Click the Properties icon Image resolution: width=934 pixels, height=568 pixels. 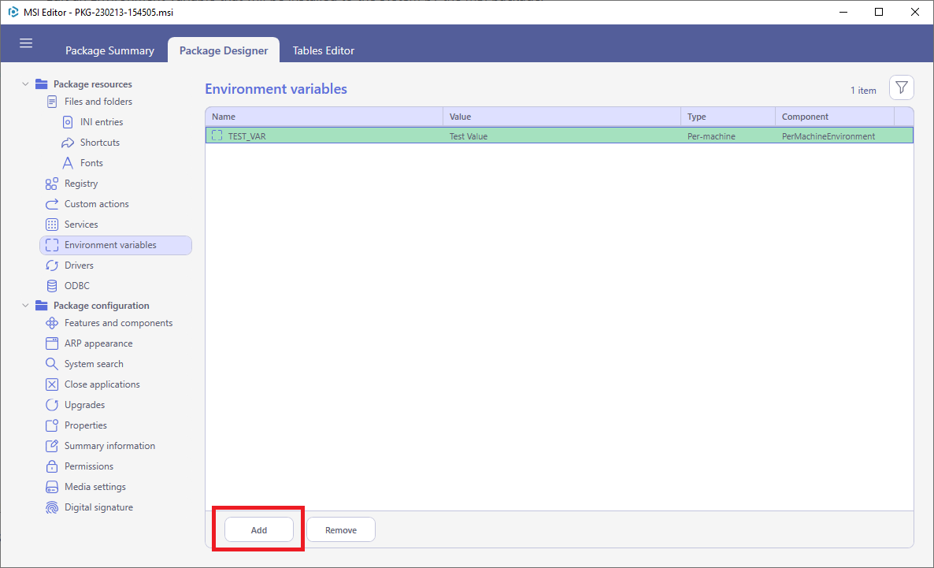pyautogui.click(x=52, y=425)
